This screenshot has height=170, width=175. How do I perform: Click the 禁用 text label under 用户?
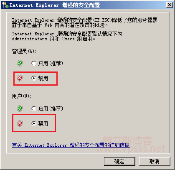[x=43, y=123]
